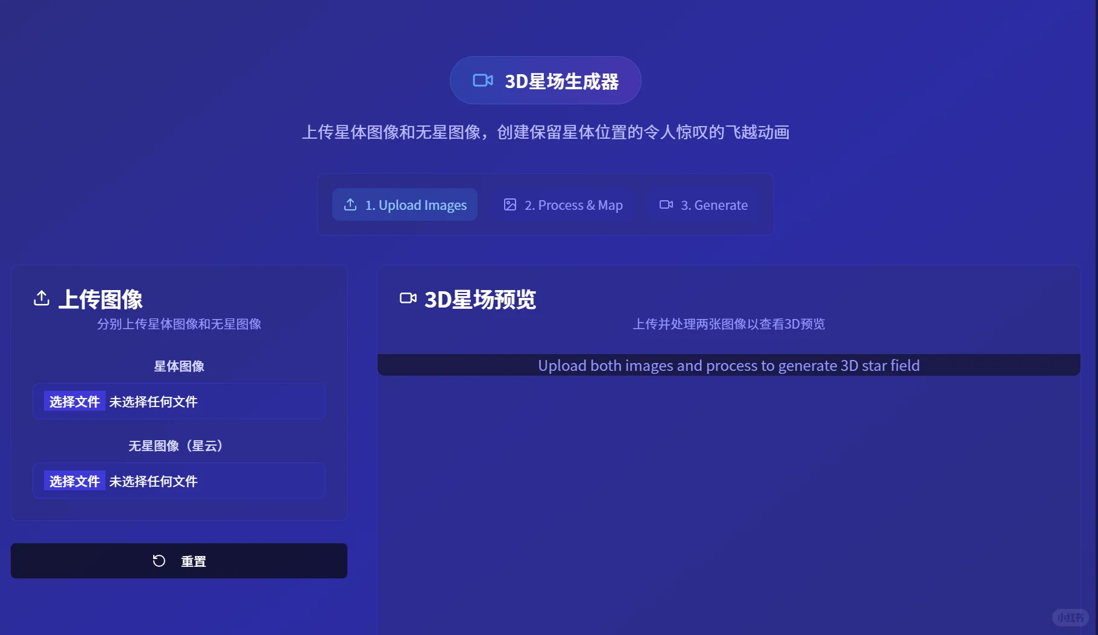This screenshot has height=635, width=1098.
Task: Click the 3D星场生成器 header pill
Action: pyautogui.click(x=545, y=80)
